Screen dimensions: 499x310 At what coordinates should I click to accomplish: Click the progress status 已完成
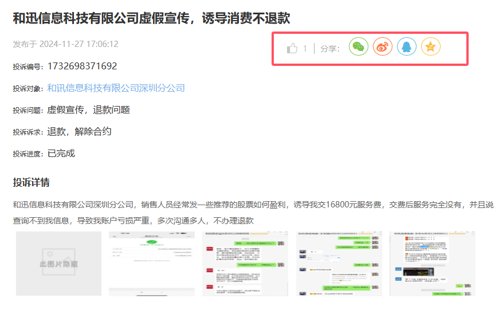pos(61,154)
